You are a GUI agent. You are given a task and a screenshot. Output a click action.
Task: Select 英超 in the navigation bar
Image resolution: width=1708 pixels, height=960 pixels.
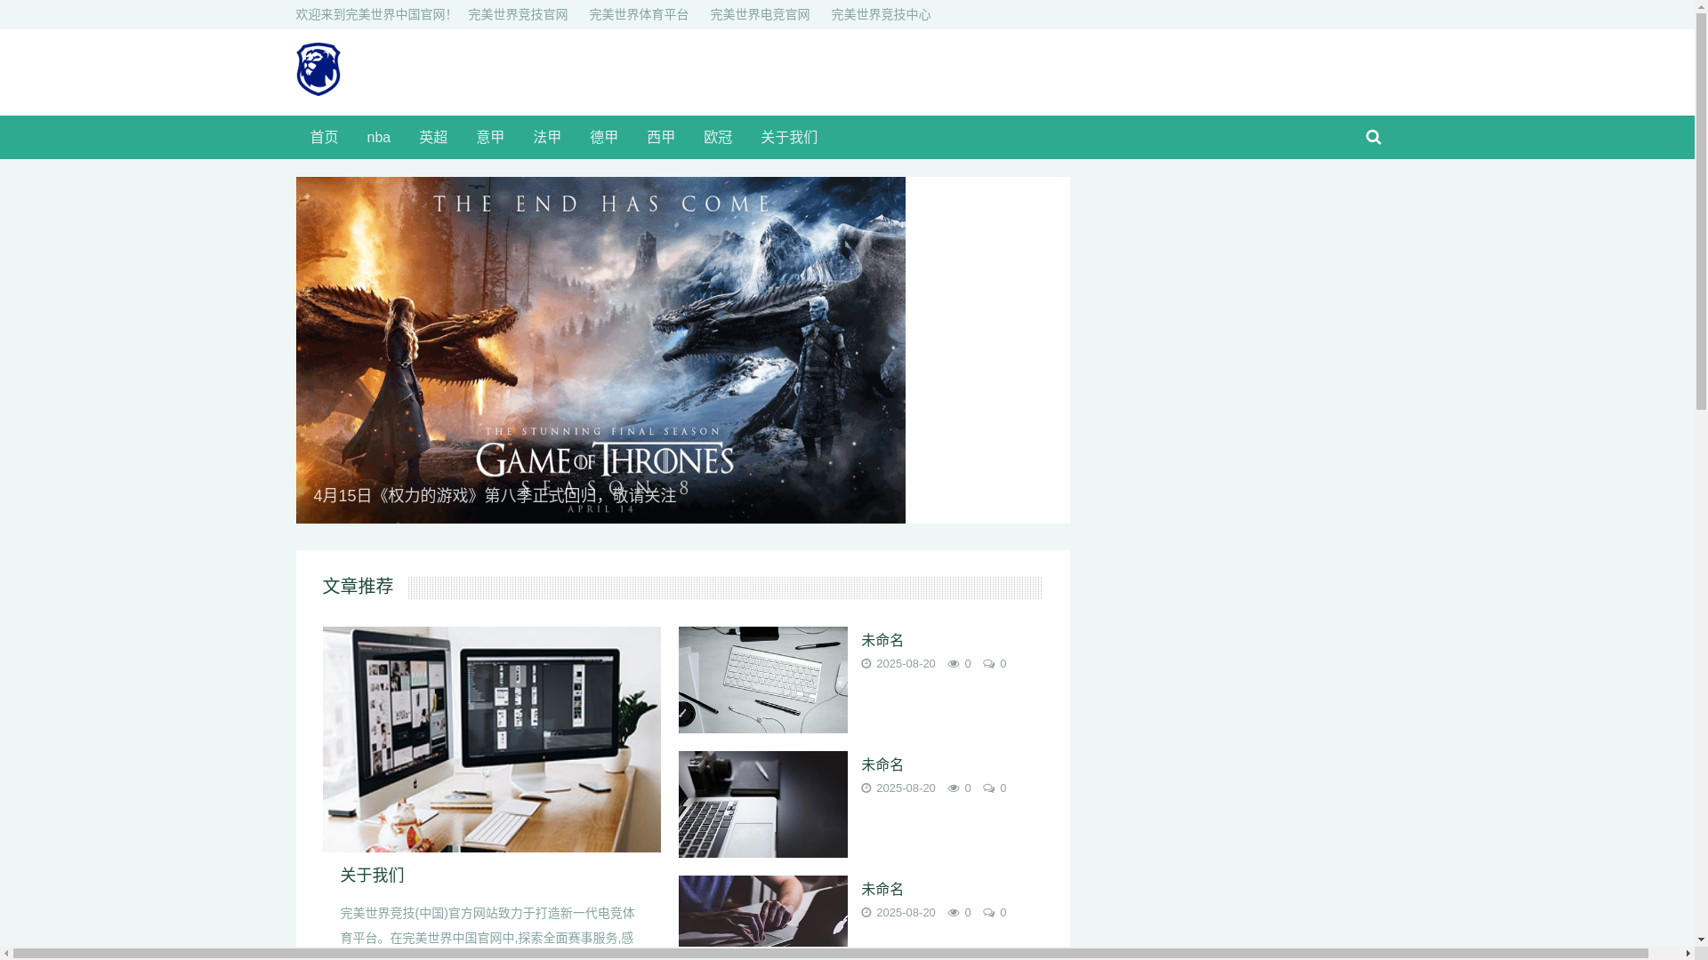click(x=433, y=137)
